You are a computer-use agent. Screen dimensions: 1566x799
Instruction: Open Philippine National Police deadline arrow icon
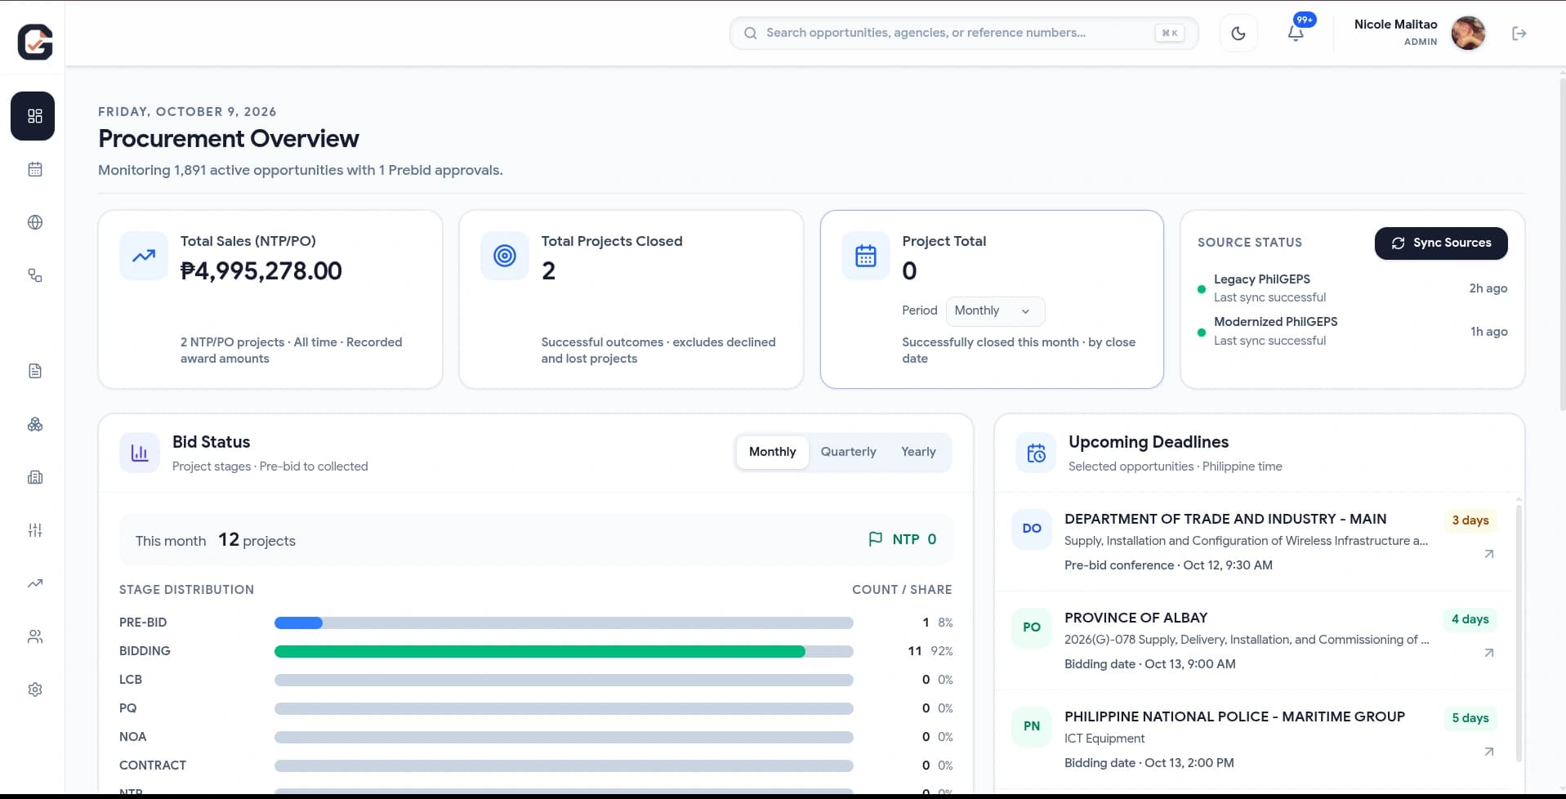click(x=1488, y=752)
